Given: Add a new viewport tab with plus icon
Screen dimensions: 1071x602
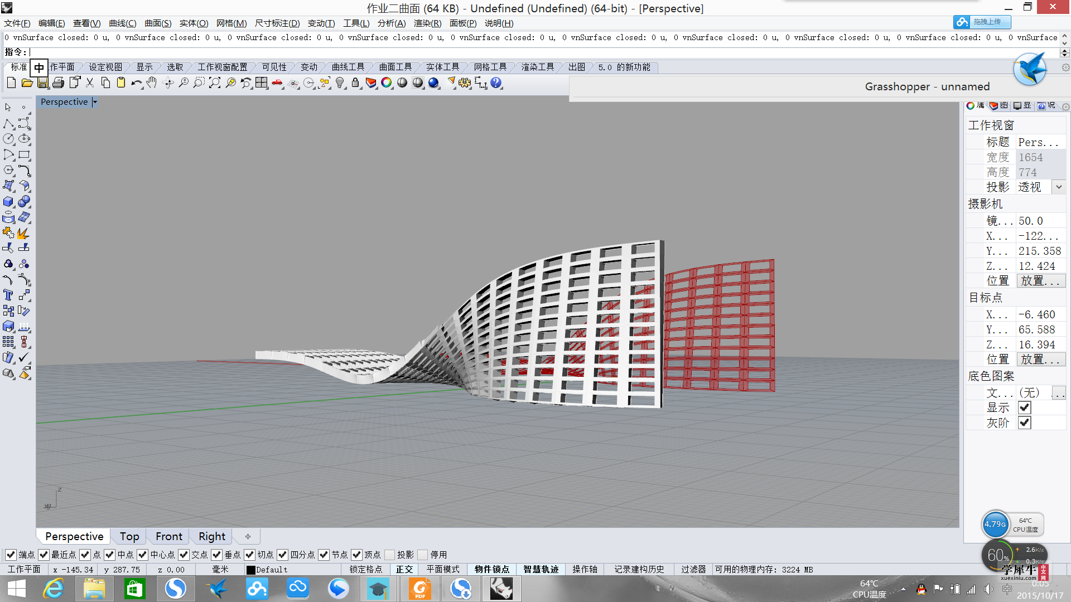Looking at the screenshot, I should pyautogui.click(x=248, y=536).
